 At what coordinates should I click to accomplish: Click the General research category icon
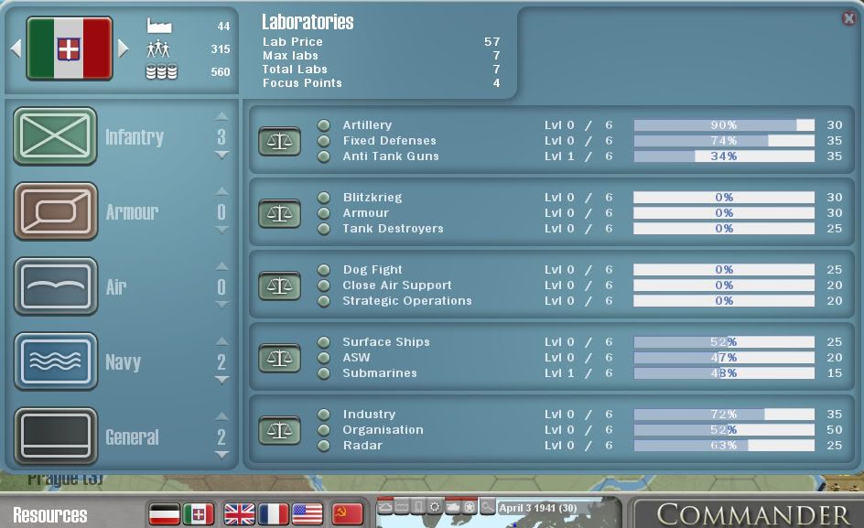[55, 436]
